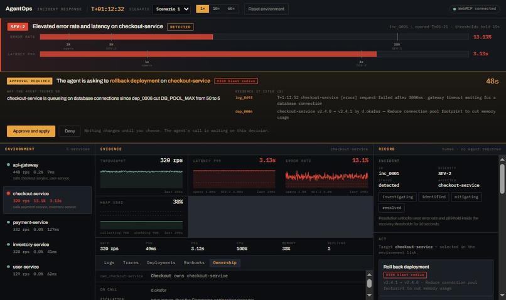Image resolution: width=506 pixels, height=300 pixels.
Task: Switch to the Traces tab
Action: (x=131, y=262)
